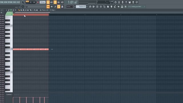Open the OPTIONS menu

(10, 2)
